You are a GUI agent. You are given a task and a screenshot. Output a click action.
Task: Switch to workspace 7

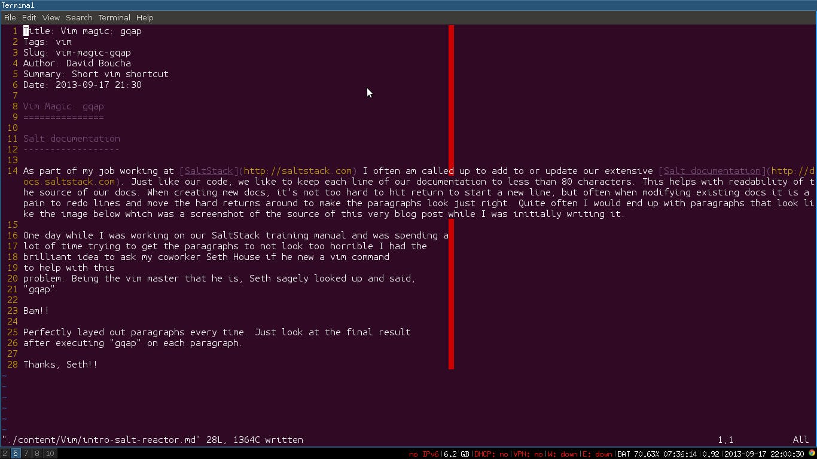(x=27, y=454)
